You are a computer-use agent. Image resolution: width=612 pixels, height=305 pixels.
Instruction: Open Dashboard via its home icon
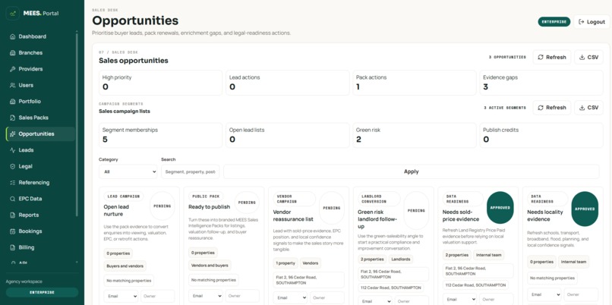coord(12,36)
